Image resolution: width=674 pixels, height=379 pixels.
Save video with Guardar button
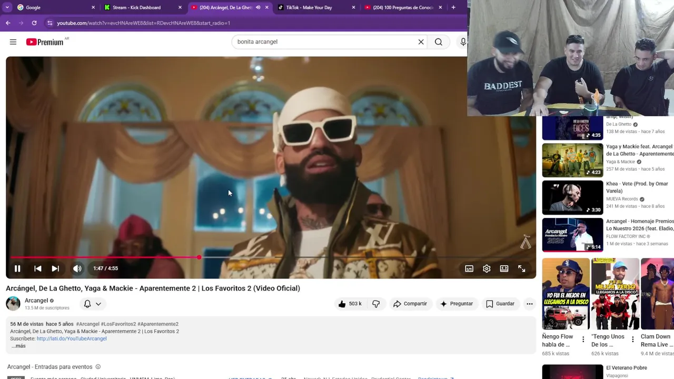coord(500,304)
